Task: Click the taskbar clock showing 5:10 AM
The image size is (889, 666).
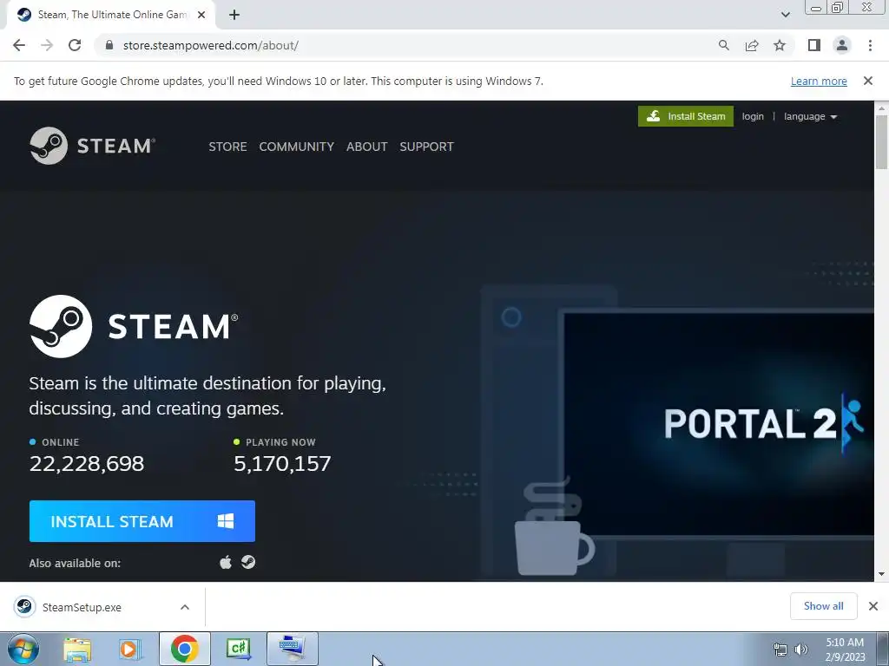Action: [845, 649]
